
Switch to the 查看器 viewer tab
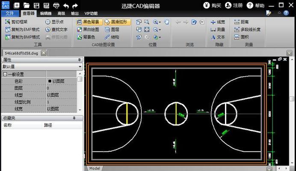29,13
